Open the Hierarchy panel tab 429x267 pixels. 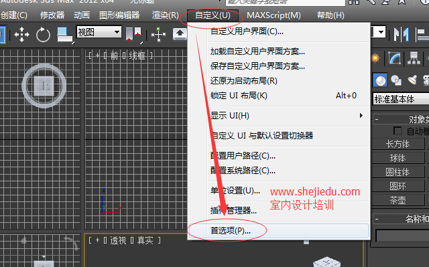pyautogui.click(x=414, y=58)
